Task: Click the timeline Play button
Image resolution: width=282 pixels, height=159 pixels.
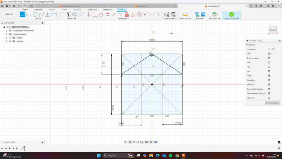Action: [10, 148]
